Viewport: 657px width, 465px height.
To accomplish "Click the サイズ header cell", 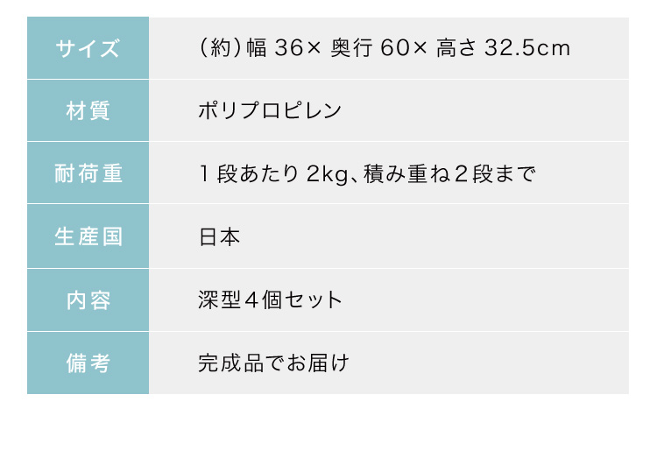I will point(88,48).
